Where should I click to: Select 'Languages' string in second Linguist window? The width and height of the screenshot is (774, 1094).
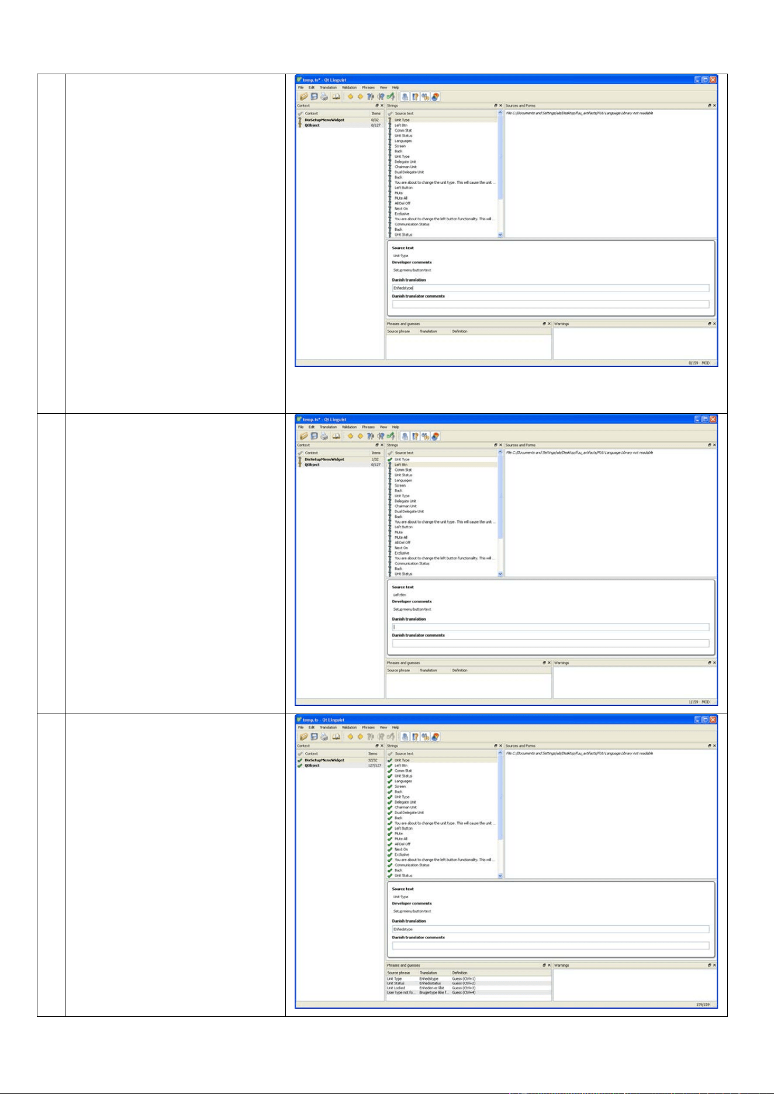click(x=442, y=480)
